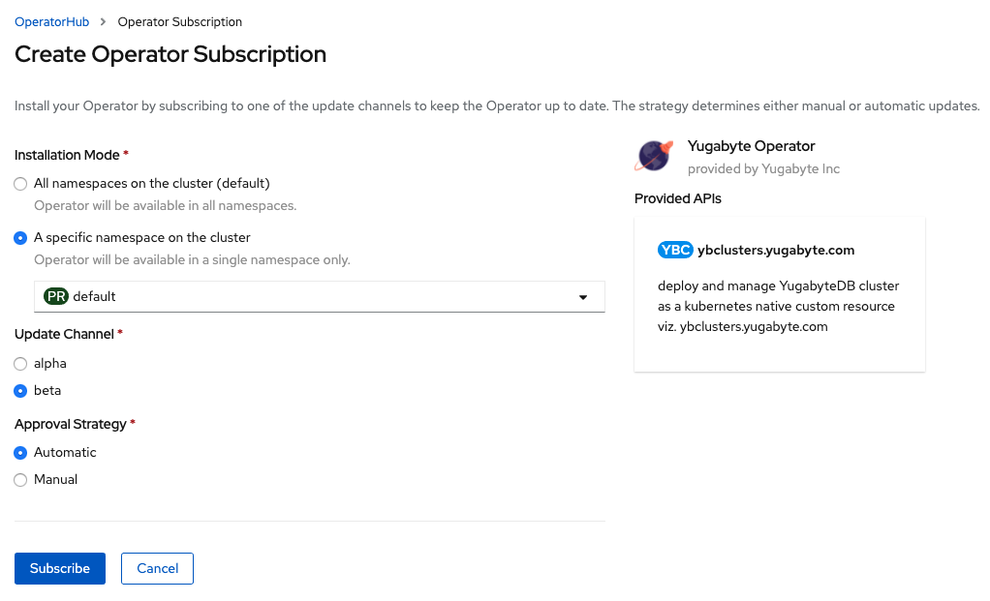Select A specific namespace on the cluster
This screenshot has height=601, width=990.
(x=21, y=237)
